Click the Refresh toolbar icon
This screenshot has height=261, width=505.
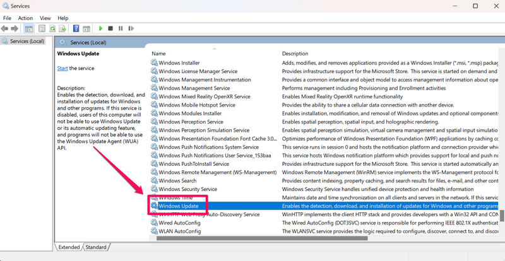click(53, 28)
